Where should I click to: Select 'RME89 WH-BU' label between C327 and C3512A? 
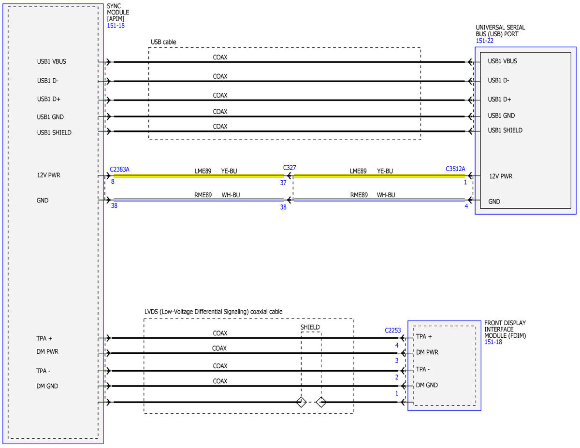click(373, 195)
